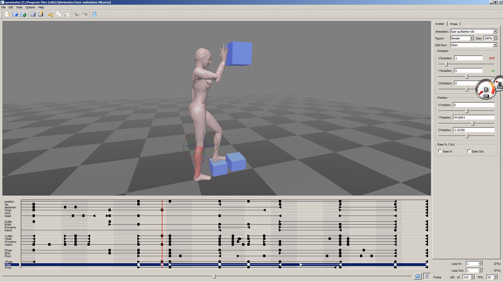
Task: Click the Cut scissors icon
Action: pyautogui.click(x=51, y=14)
